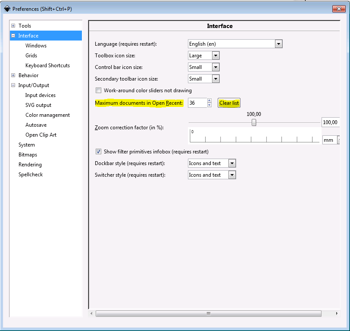This screenshot has height=331, width=350.
Task: Click the Clear list button
Action: (x=229, y=103)
